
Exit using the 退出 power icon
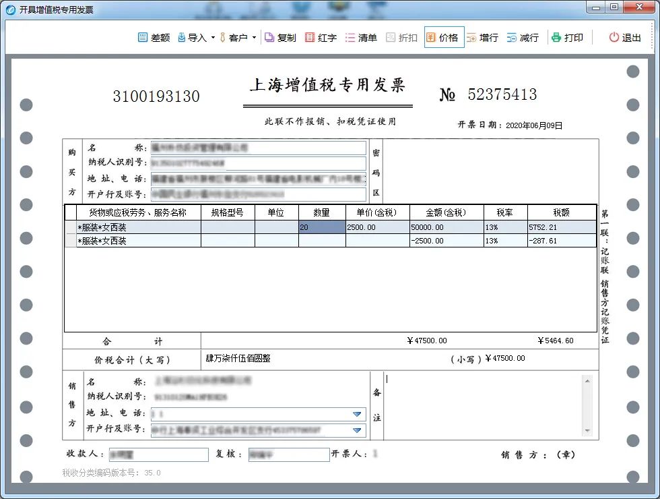(x=614, y=38)
